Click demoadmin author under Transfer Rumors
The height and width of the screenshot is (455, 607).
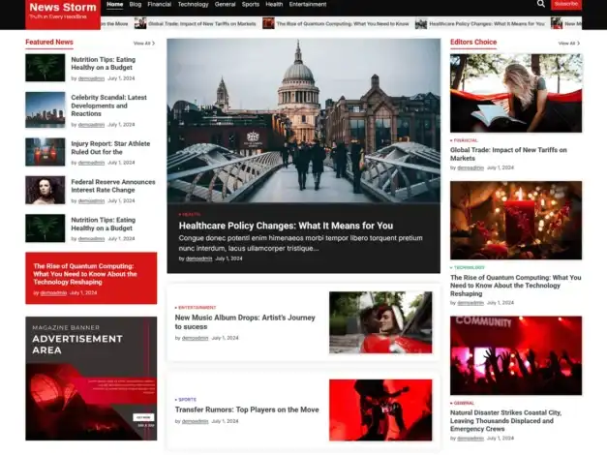[x=196, y=421]
